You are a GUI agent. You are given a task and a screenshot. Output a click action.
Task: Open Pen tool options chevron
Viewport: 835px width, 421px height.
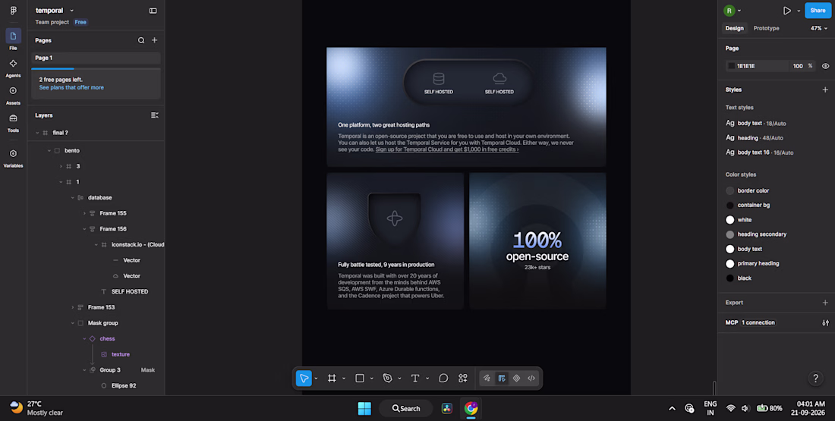399,379
